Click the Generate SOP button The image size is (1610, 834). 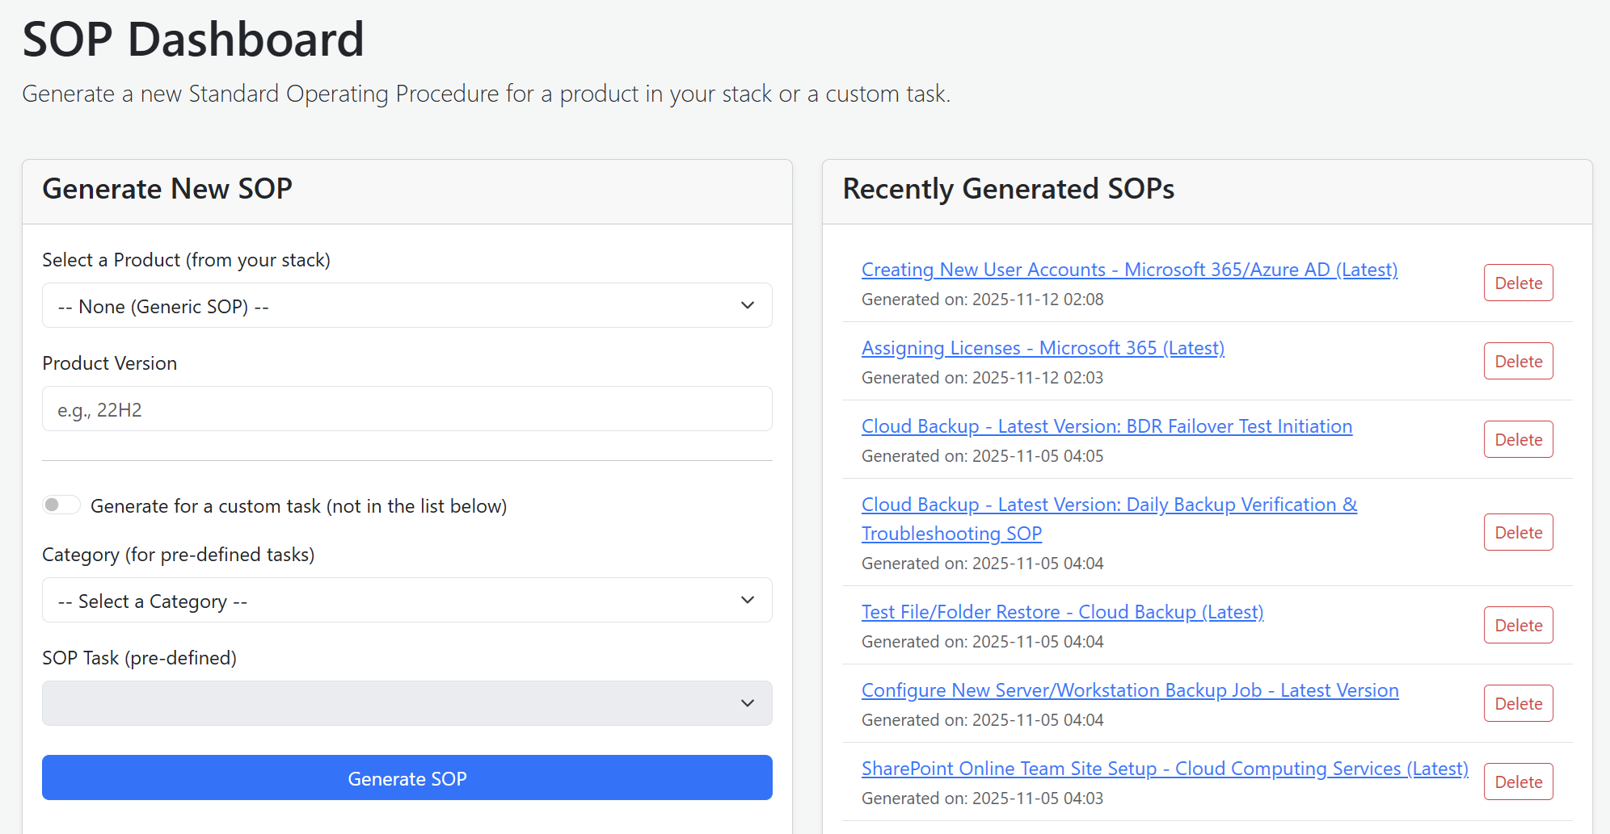[407, 777]
